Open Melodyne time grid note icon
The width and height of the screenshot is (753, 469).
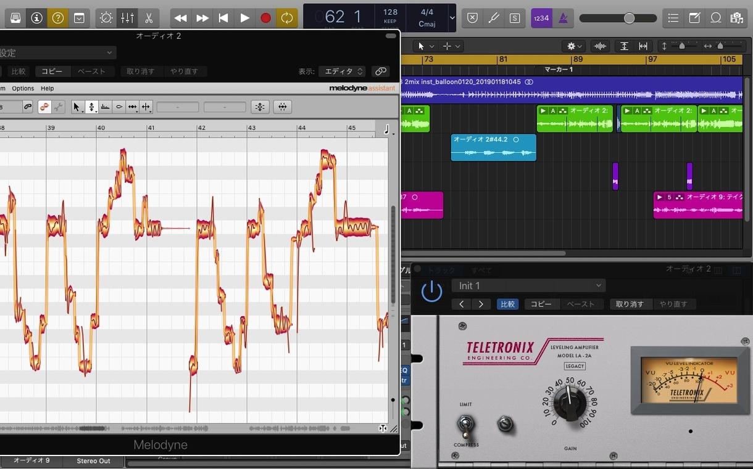click(x=387, y=129)
